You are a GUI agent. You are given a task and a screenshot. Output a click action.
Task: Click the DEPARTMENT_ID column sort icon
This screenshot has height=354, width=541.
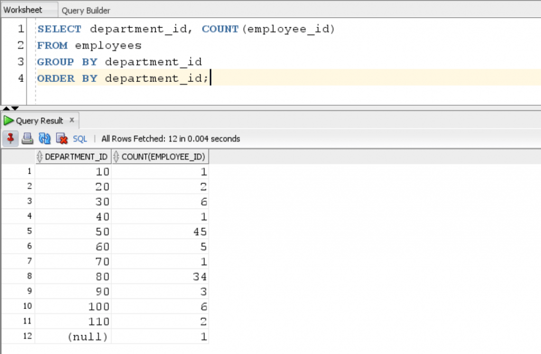pyautogui.click(x=40, y=157)
